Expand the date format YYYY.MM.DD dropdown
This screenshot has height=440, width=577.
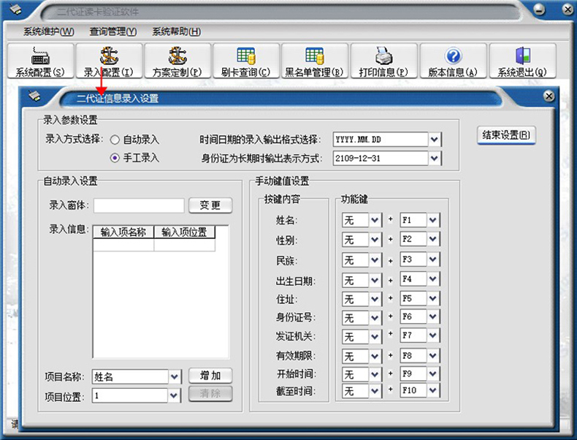tap(435, 140)
